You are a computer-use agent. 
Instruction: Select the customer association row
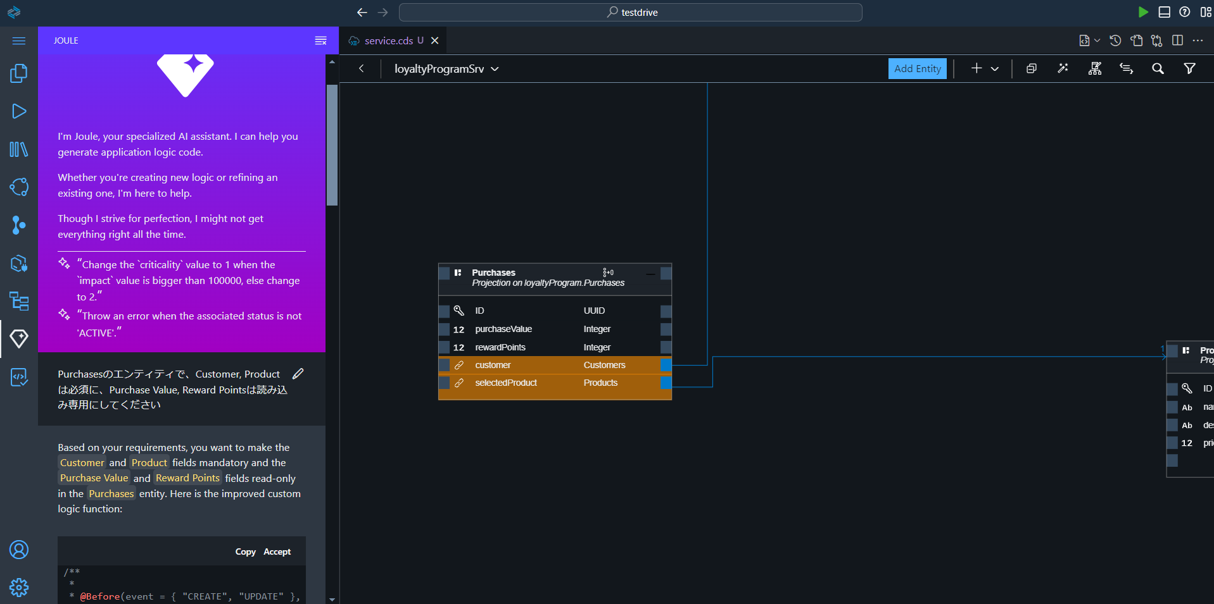coord(555,365)
